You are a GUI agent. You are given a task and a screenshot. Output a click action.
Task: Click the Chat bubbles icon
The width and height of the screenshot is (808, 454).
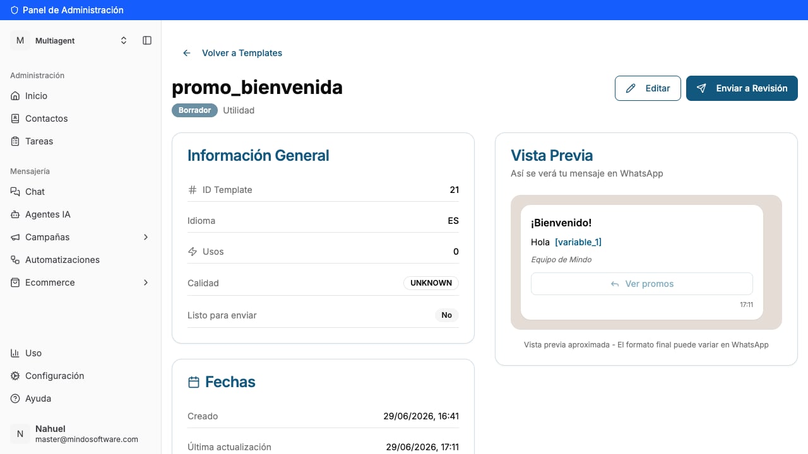pos(15,192)
